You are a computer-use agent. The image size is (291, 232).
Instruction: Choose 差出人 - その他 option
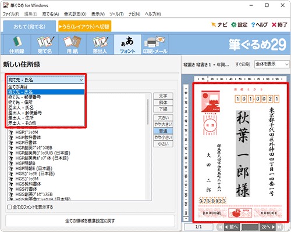46,123
